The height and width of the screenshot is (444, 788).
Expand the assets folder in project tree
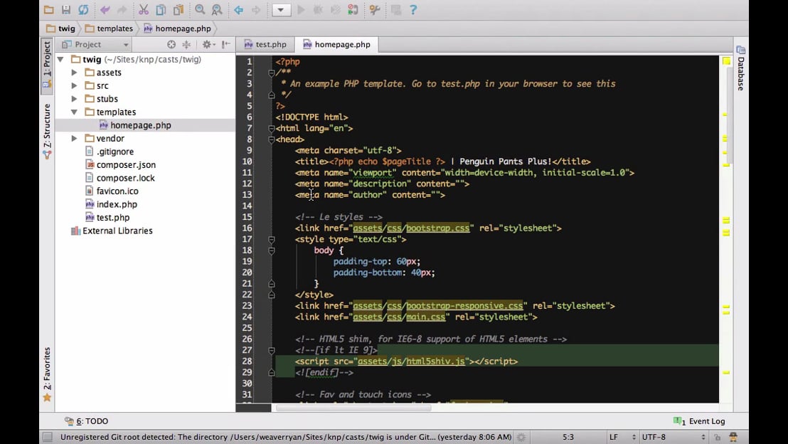click(x=74, y=73)
